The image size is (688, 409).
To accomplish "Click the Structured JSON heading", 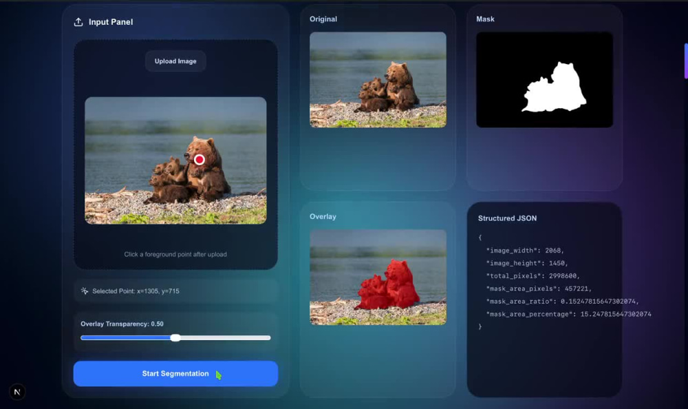I will pos(507,218).
